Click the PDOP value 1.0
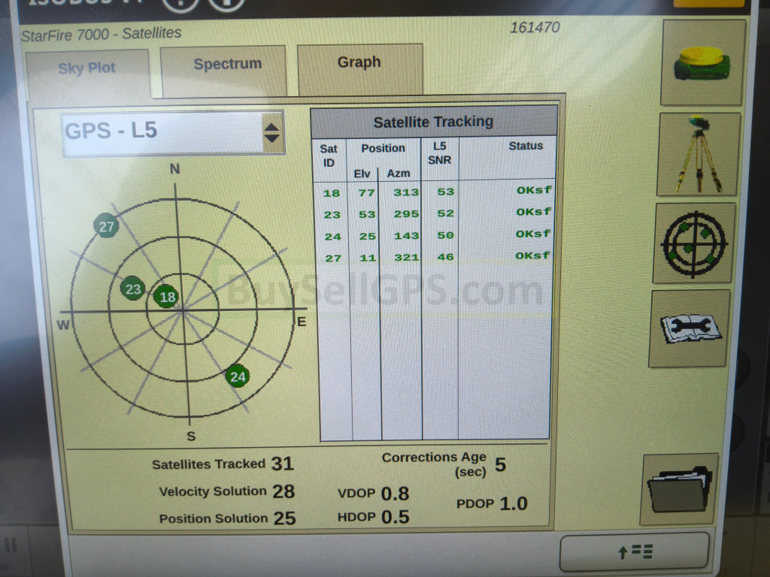This screenshot has width=770, height=577. [514, 503]
